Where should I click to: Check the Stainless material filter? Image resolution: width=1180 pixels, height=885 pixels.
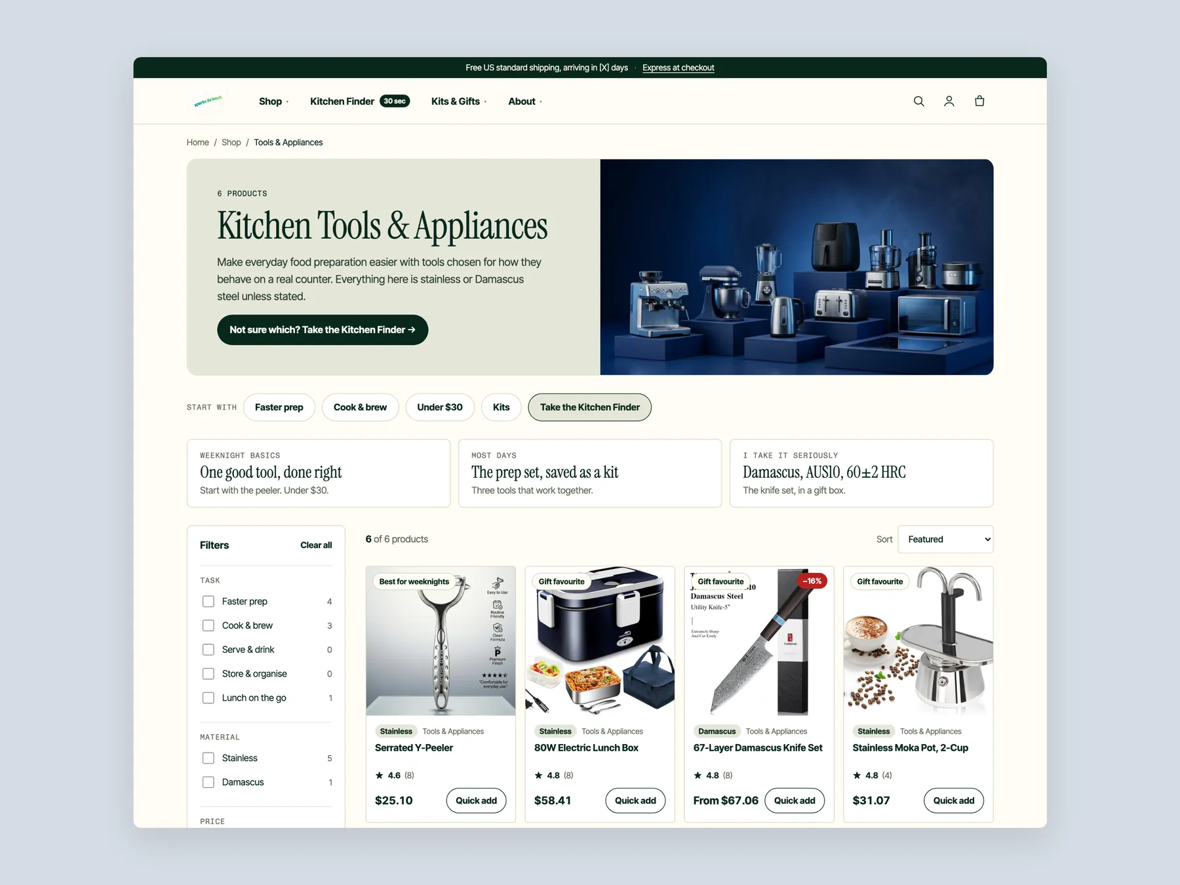click(208, 758)
